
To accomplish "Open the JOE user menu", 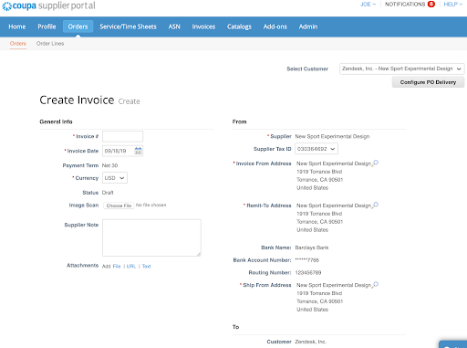I will [x=368, y=5].
